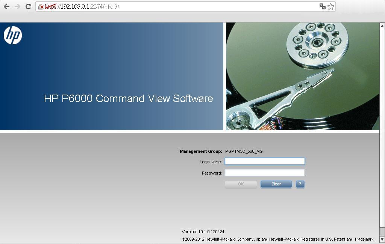
Task: Open the insecure certificate lock icon
Action: [x=41, y=7]
